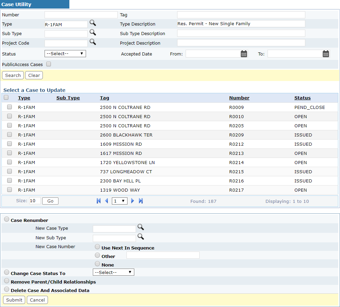Expand the Change Case Status To dropdown
This screenshot has width=340, height=307.
[x=113, y=272]
